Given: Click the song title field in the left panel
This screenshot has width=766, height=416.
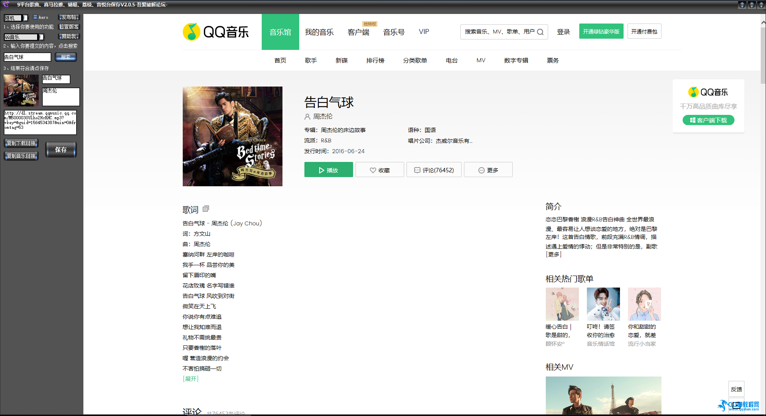Looking at the screenshot, I should click(x=56, y=79).
